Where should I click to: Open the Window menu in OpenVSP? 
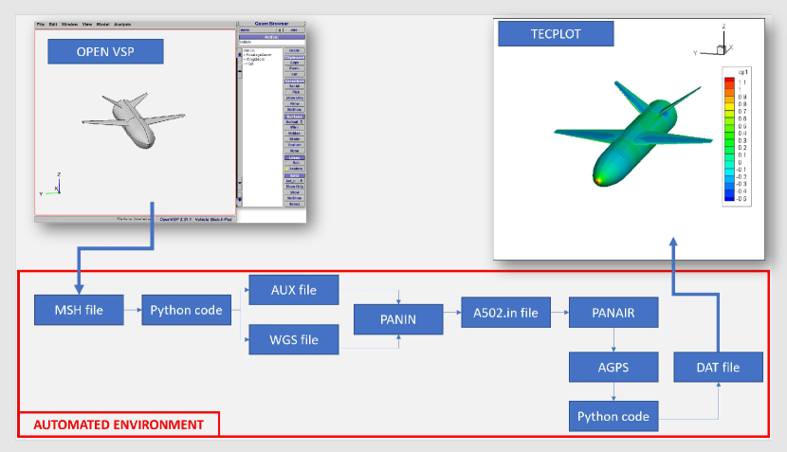(69, 24)
